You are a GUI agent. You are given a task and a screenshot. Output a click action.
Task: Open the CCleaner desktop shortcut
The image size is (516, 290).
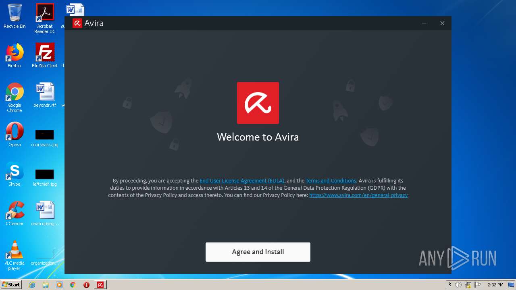click(x=15, y=213)
